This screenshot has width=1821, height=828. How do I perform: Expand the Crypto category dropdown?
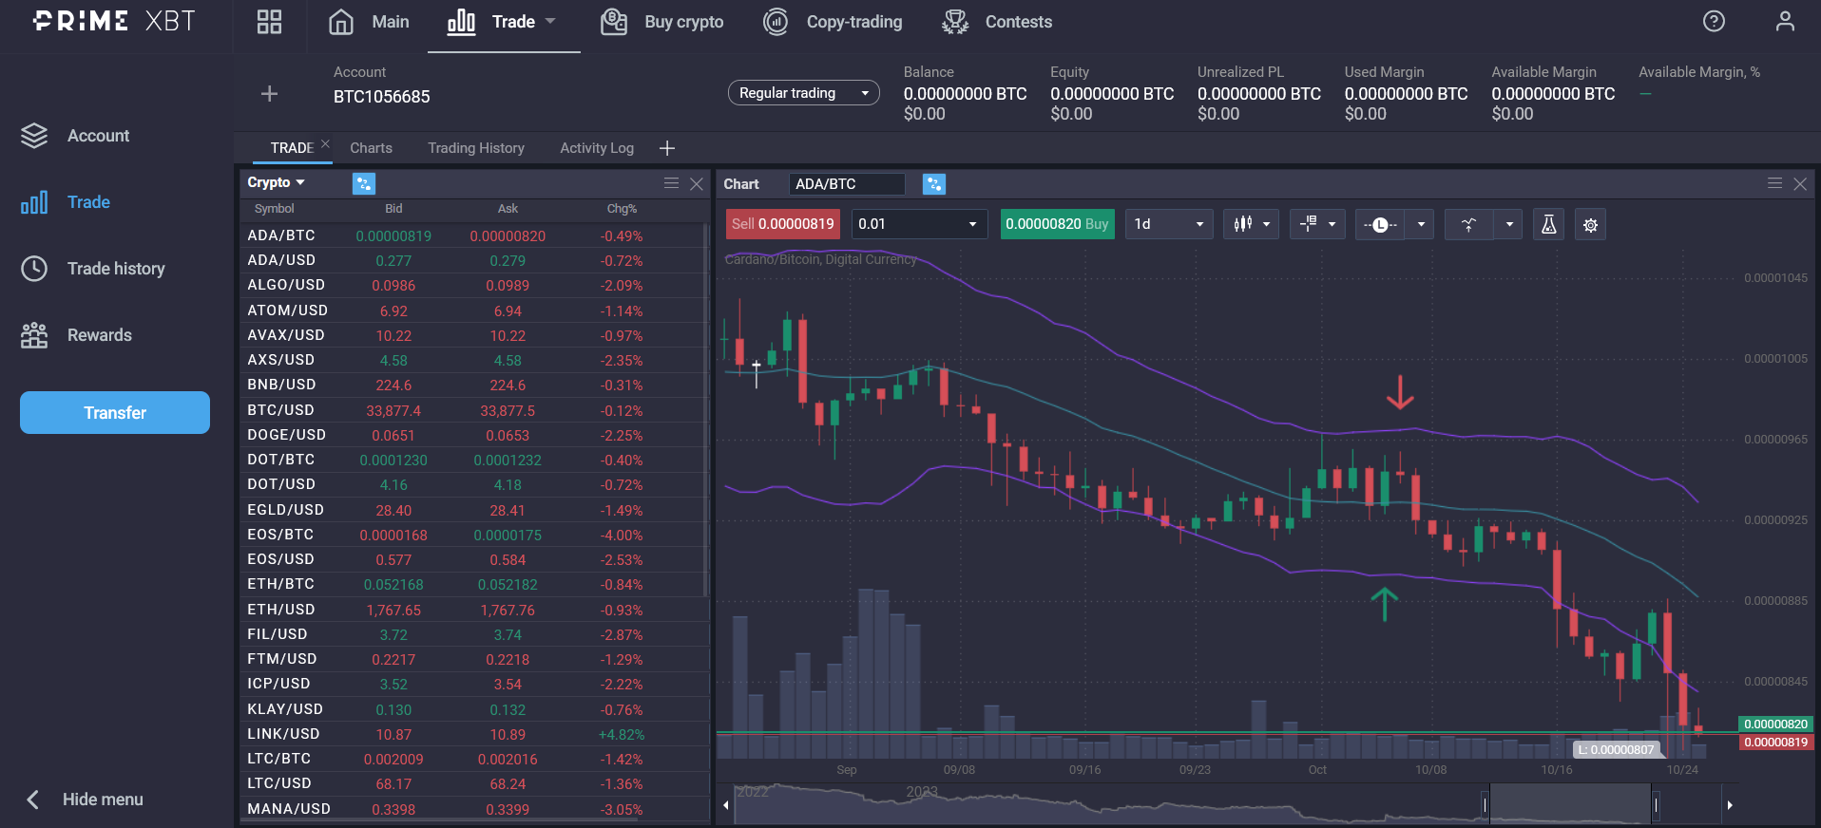click(300, 182)
